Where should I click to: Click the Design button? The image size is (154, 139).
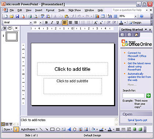pos(135,23)
